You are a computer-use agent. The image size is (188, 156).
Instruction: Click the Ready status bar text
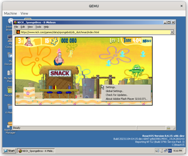[x=17, y=128]
